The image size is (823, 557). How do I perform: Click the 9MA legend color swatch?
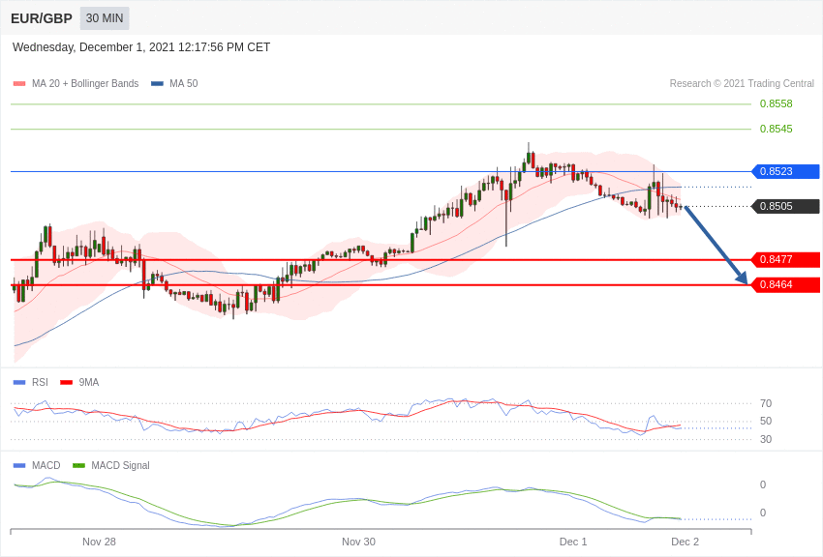click(67, 383)
